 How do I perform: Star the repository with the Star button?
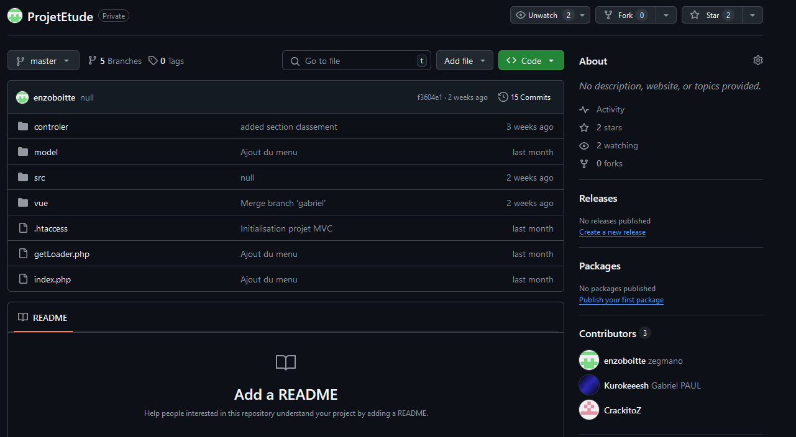tap(711, 15)
